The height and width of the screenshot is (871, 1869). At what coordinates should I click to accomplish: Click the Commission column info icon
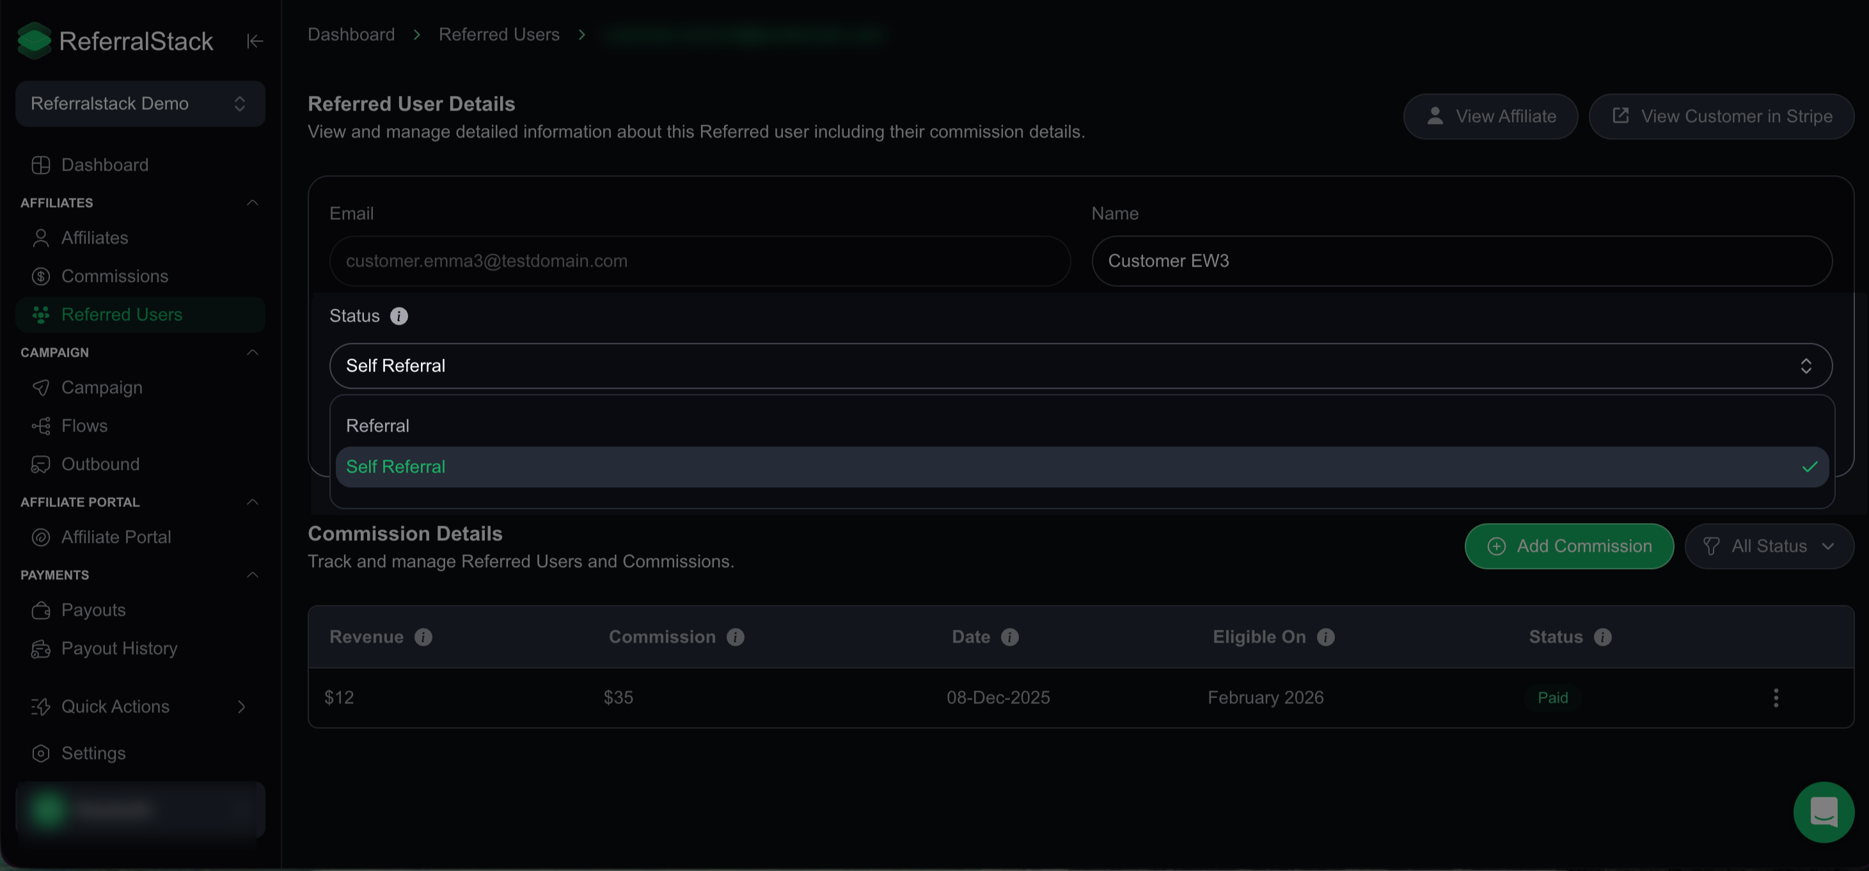(x=735, y=637)
